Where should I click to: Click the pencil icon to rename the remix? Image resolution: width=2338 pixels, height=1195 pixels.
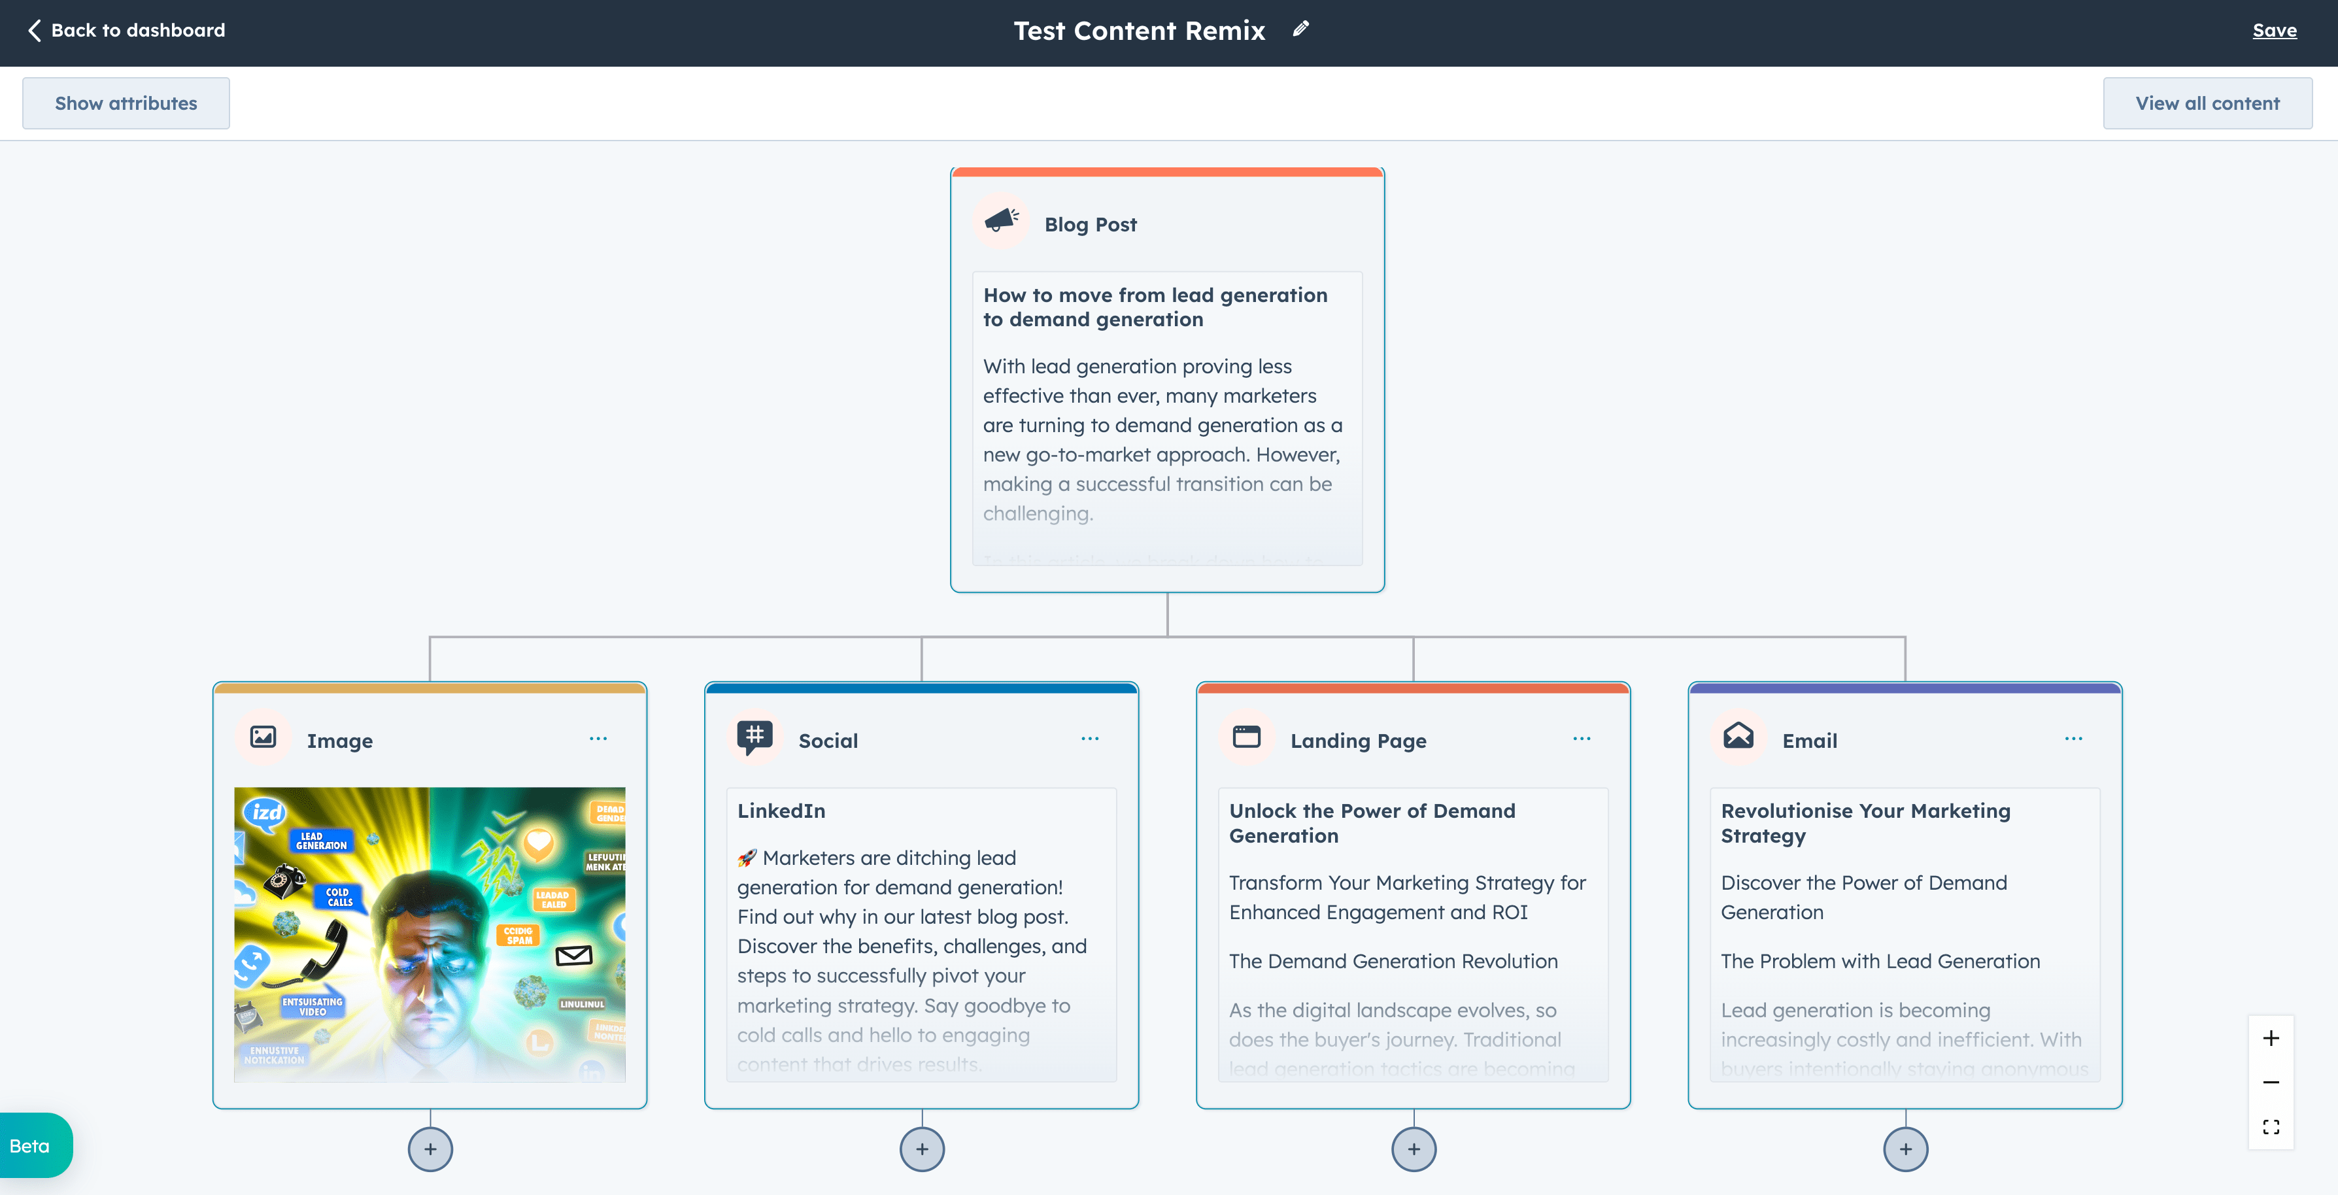1300,29
